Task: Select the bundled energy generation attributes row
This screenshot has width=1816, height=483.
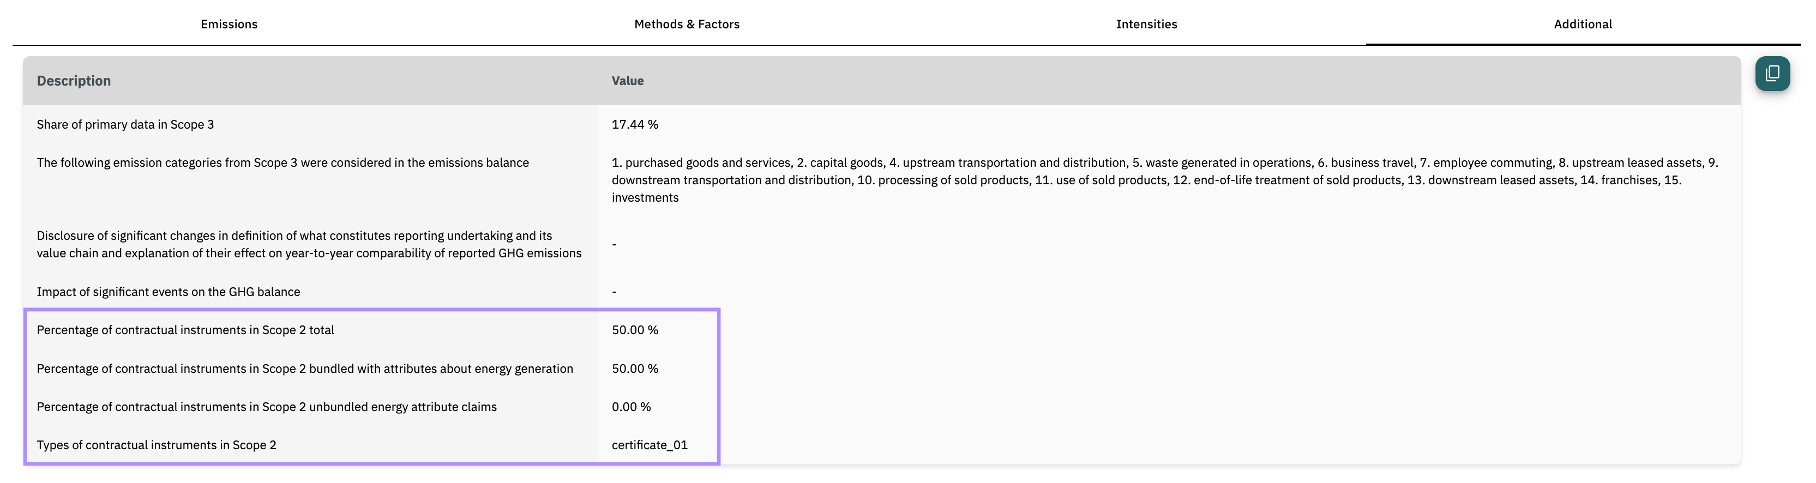Action: (x=882, y=368)
